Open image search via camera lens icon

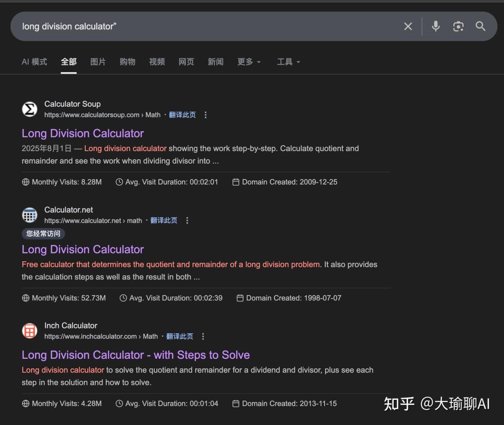(x=458, y=26)
